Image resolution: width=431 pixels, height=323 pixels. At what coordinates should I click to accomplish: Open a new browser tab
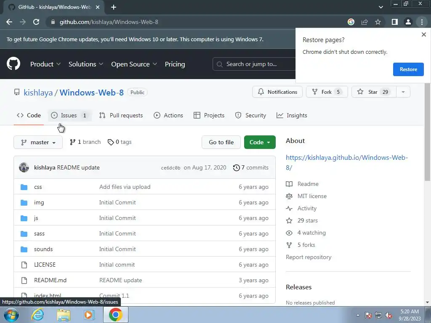(x=114, y=7)
